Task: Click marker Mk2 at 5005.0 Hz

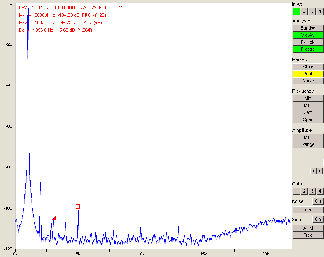Action: [78, 206]
